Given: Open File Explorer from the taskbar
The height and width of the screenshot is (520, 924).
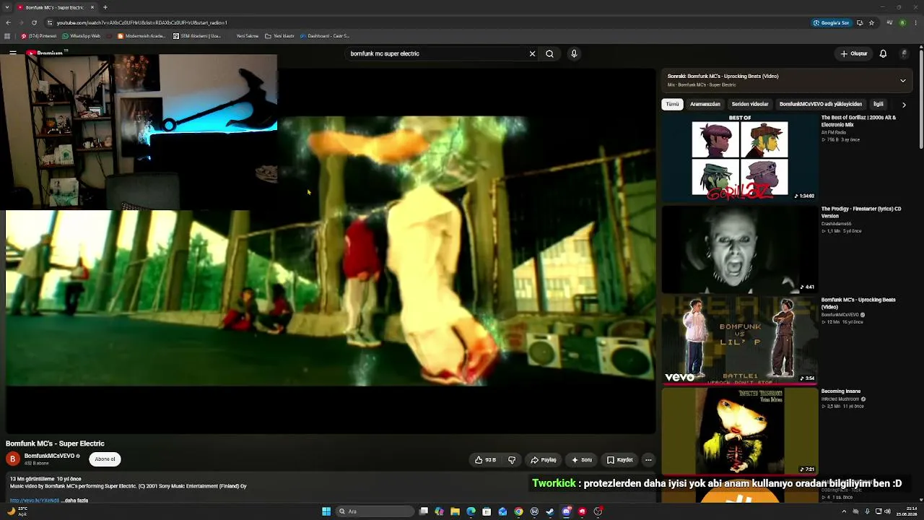Looking at the screenshot, I should coord(455,511).
